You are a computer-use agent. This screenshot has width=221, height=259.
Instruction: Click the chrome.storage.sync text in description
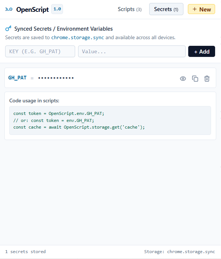78,37
